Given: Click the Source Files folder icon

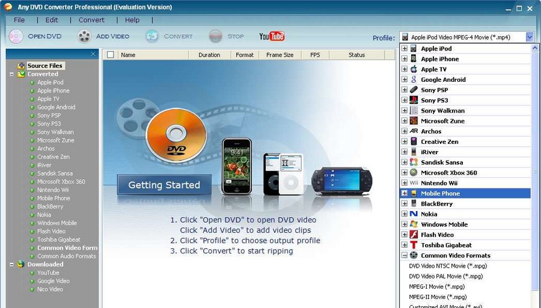Looking at the screenshot, I should (x=21, y=66).
